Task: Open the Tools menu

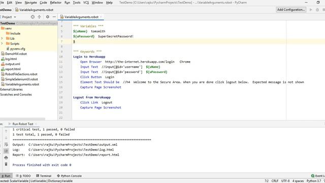Action: click(77, 3)
